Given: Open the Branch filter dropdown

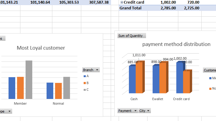Looking at the screenshot, I should [97, 70].
